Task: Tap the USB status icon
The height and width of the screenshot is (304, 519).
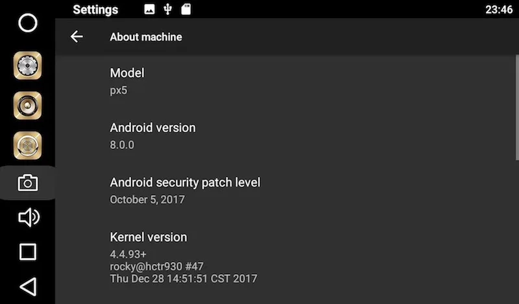Action: click(x=168, y=9)
